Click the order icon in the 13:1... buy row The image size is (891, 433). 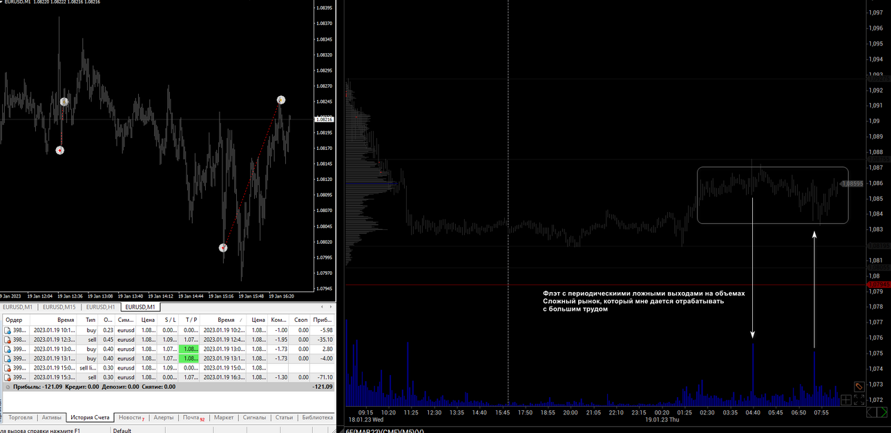[8, 358]
